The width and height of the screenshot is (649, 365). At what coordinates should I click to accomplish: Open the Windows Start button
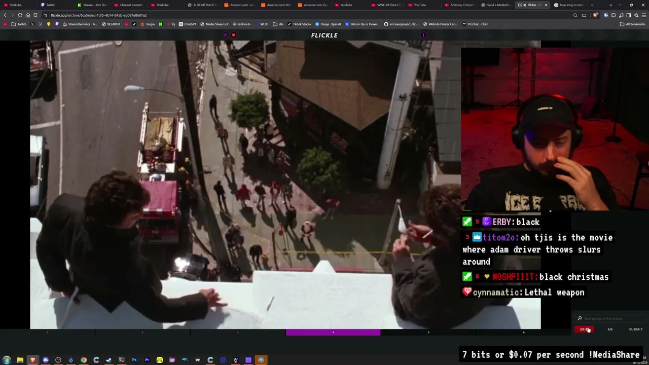tap(7, 360)
